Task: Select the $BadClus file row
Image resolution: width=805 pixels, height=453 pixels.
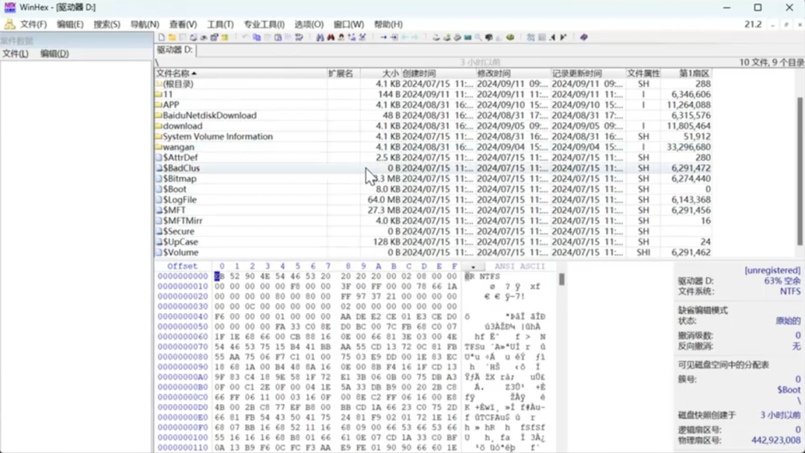Action: [x=433, y=168]
